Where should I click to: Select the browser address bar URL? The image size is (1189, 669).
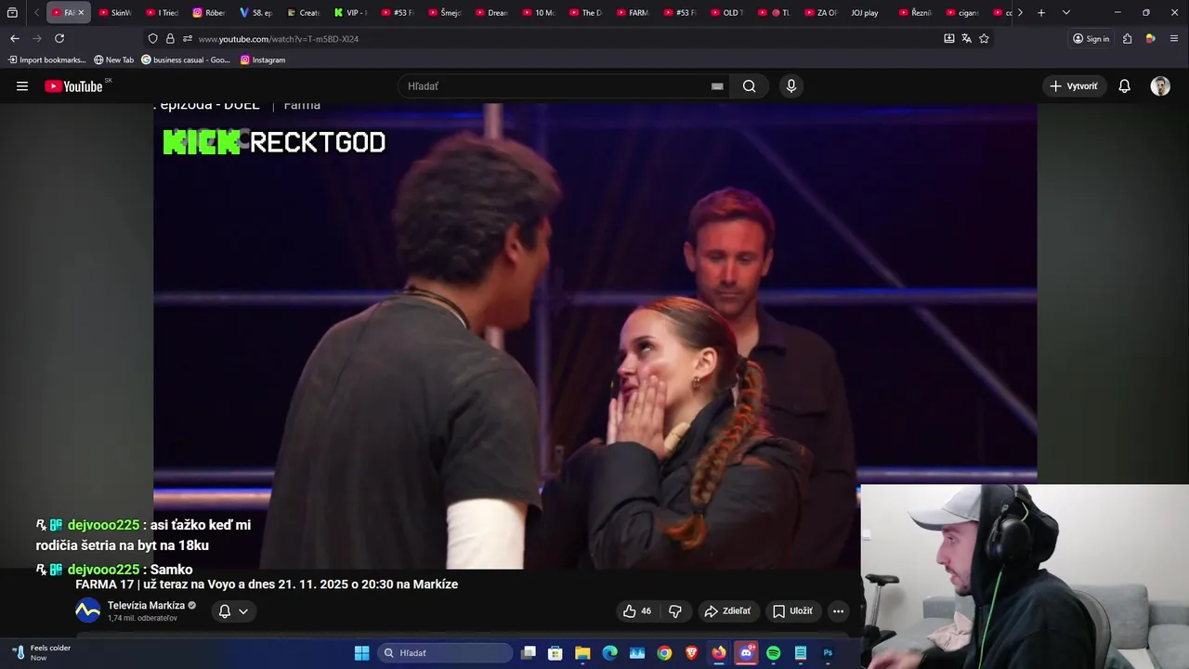[x=279, y=38]
